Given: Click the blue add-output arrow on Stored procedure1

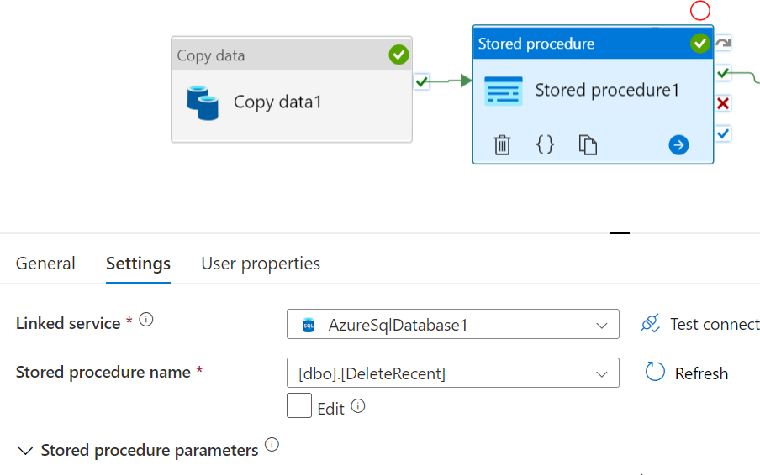Looking at the screenshot, I should (678, 144).
